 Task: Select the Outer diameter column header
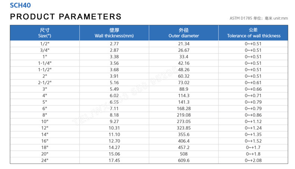click(x=184, y=33)
